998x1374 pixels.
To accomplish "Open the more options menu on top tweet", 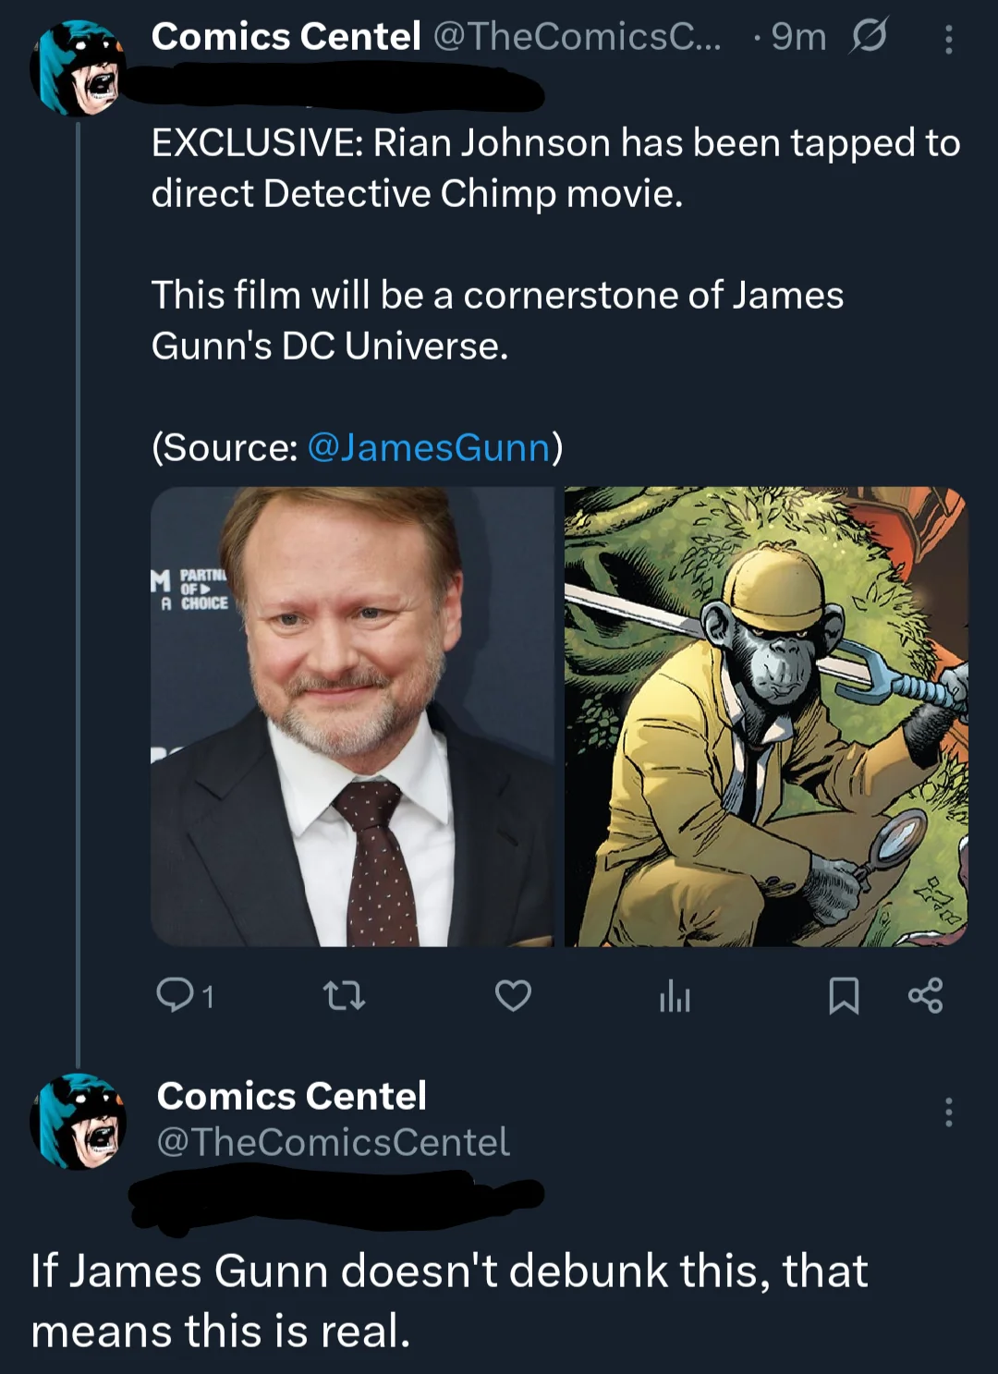I will [948, 39].
